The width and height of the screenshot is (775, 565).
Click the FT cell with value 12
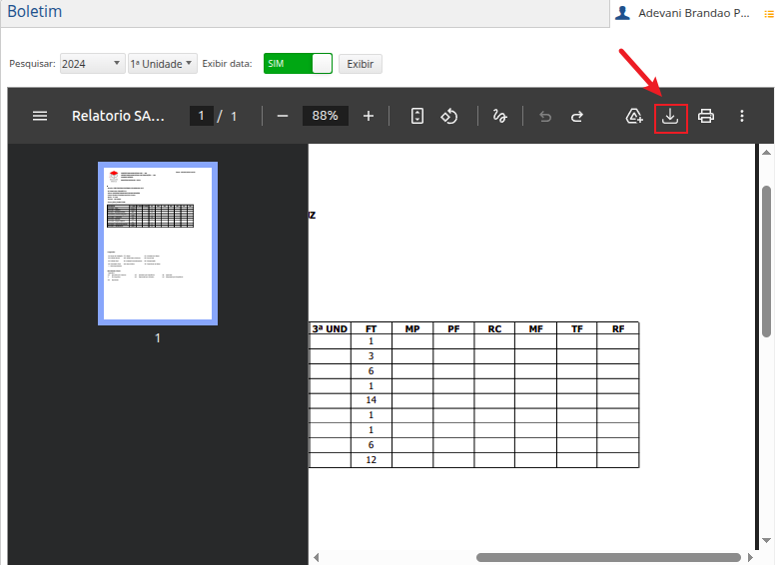[372, 460]
